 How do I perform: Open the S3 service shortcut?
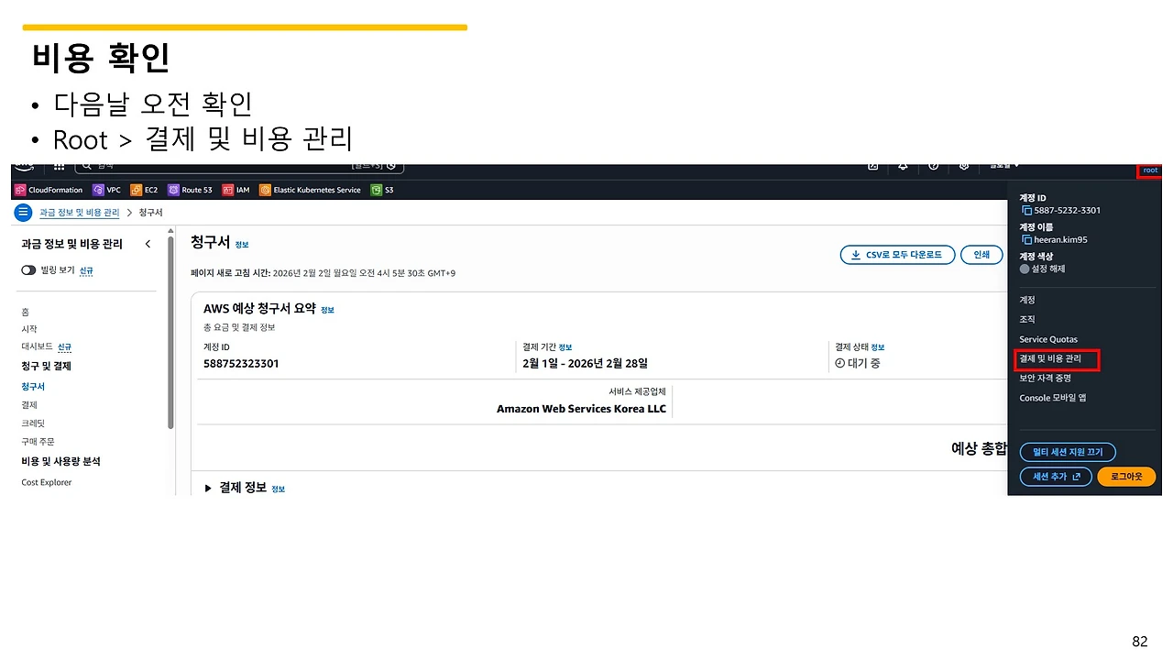point(382,190)
